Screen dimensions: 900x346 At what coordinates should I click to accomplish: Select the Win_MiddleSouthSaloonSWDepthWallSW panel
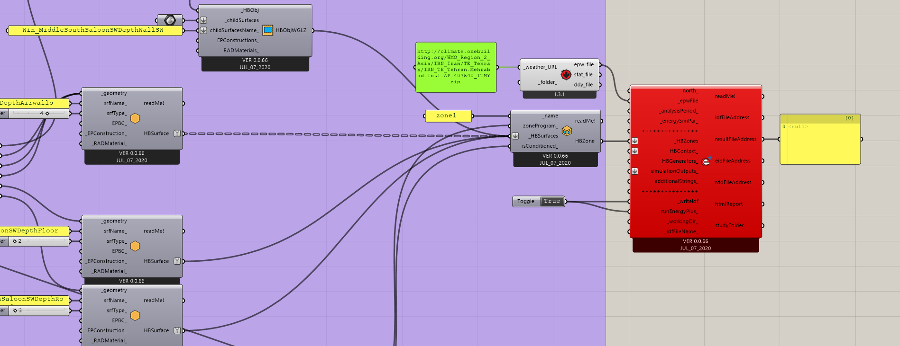(x=95, y=30)
